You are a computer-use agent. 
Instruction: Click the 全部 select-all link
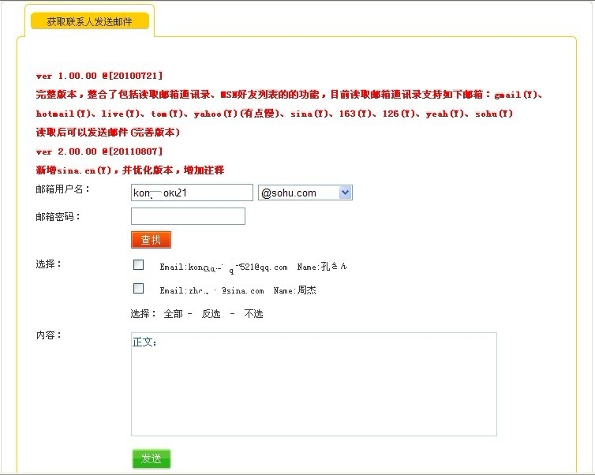pyautogui.click(x=173, y=314)
